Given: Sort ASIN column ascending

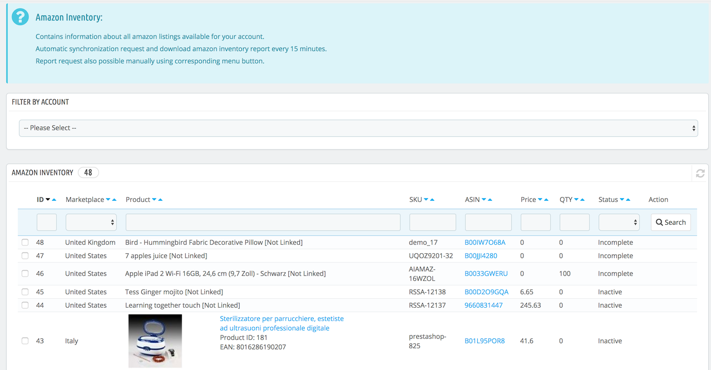Looking at the screenshot, I should [490, 200].
